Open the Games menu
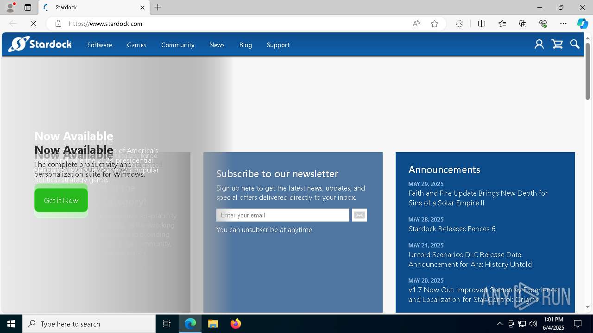This screenshot has height=333, width=593. pos(137,45)
